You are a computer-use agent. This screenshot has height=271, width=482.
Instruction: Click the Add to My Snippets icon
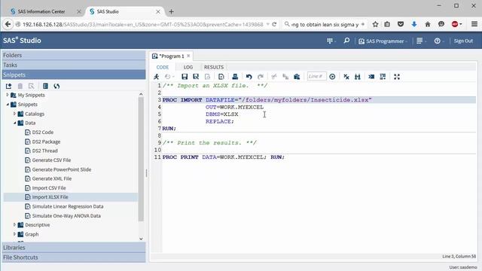(x=221, y=77)
